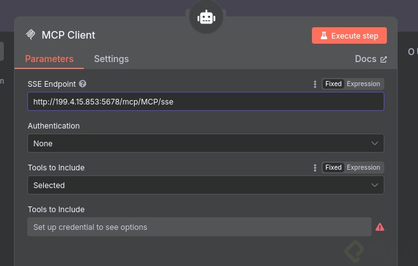Viewport: 418px width, 266px height.
Task: Click the MCP Client node logo icon
Action: [x=31, y=35]
